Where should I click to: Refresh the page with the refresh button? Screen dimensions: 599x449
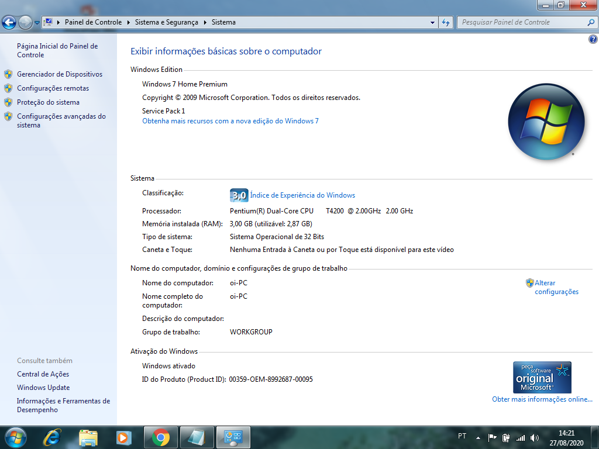446,23
